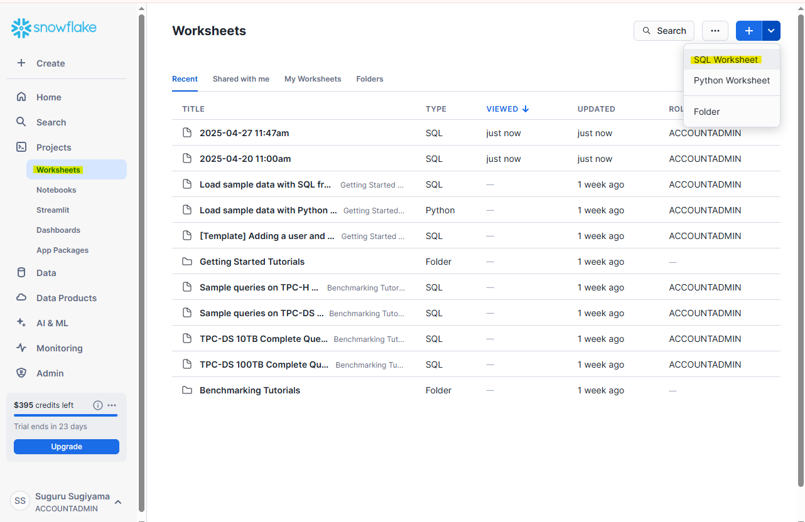Open Home from the sidebar house icon

click(21, 97)
